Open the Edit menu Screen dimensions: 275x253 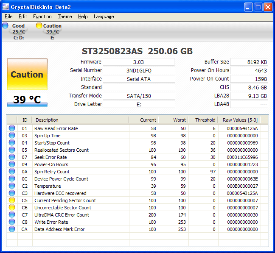(x=22, y=17)
